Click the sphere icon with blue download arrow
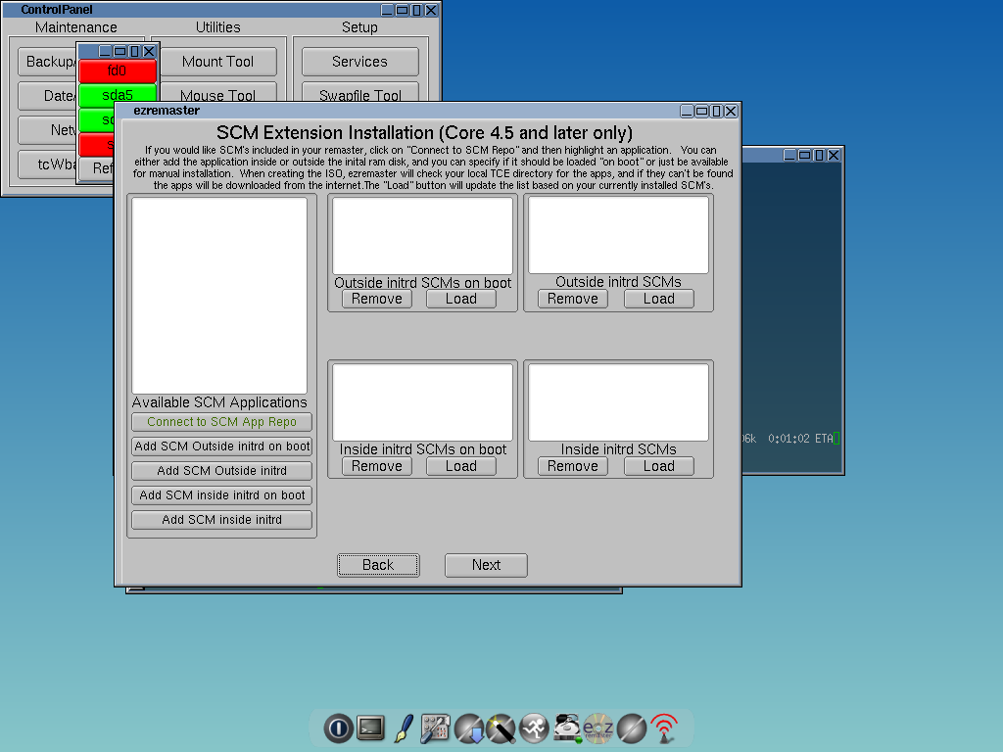The height and width of the screenshot is (752, 1003). (x=468, y=728)
